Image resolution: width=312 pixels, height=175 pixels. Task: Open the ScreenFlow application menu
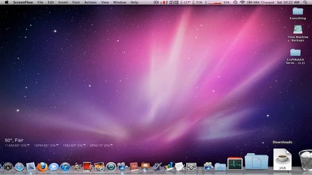pyautogui.click(x=23, y=2)
